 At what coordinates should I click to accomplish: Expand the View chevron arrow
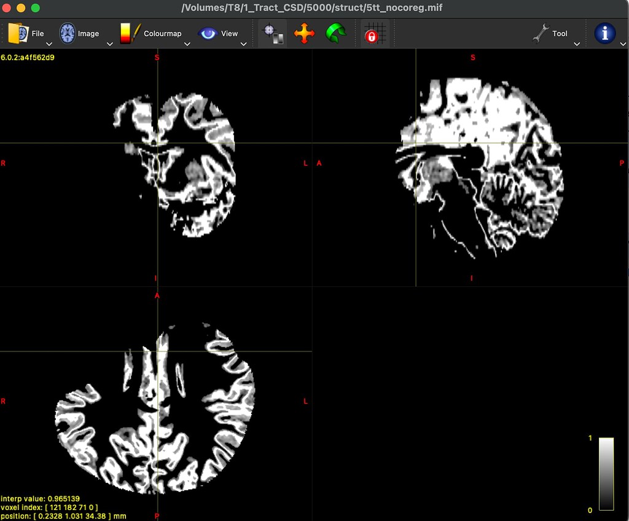(244, 44)
